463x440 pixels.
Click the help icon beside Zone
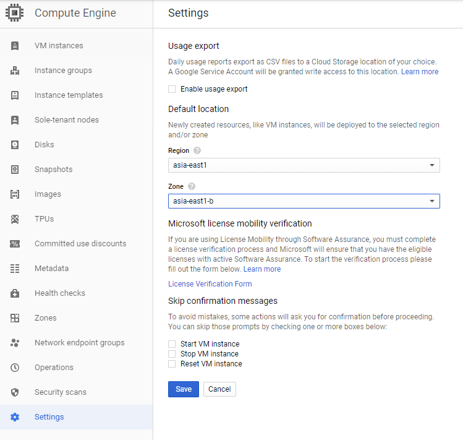pyautogui.click(x=192, y=186)
